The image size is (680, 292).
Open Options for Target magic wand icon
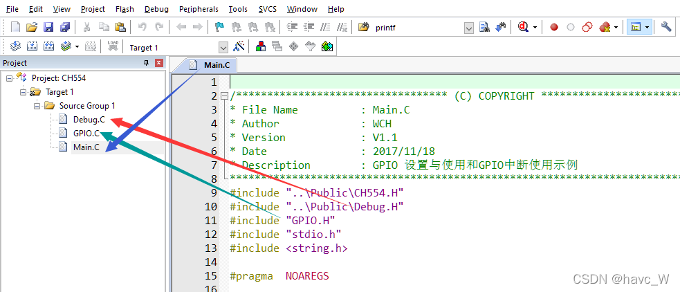coord(239,46)
